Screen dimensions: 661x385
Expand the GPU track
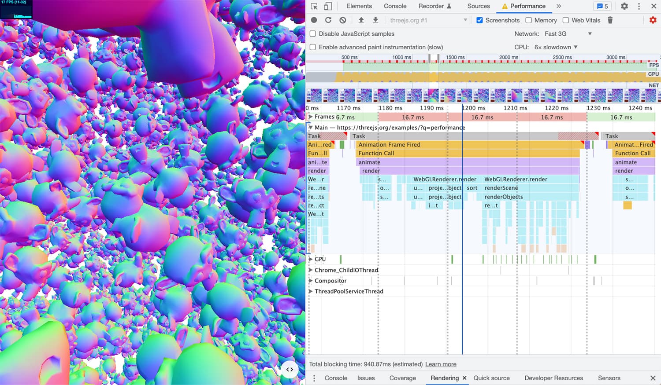point(311,259)
